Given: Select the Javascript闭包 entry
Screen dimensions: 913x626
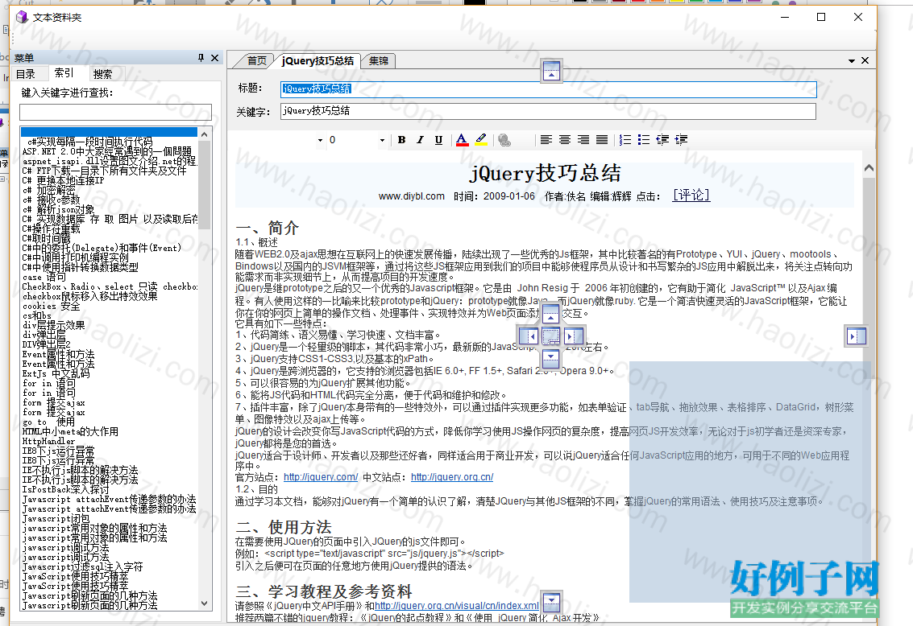Looking at the screenshot, I should coord(56,518).
